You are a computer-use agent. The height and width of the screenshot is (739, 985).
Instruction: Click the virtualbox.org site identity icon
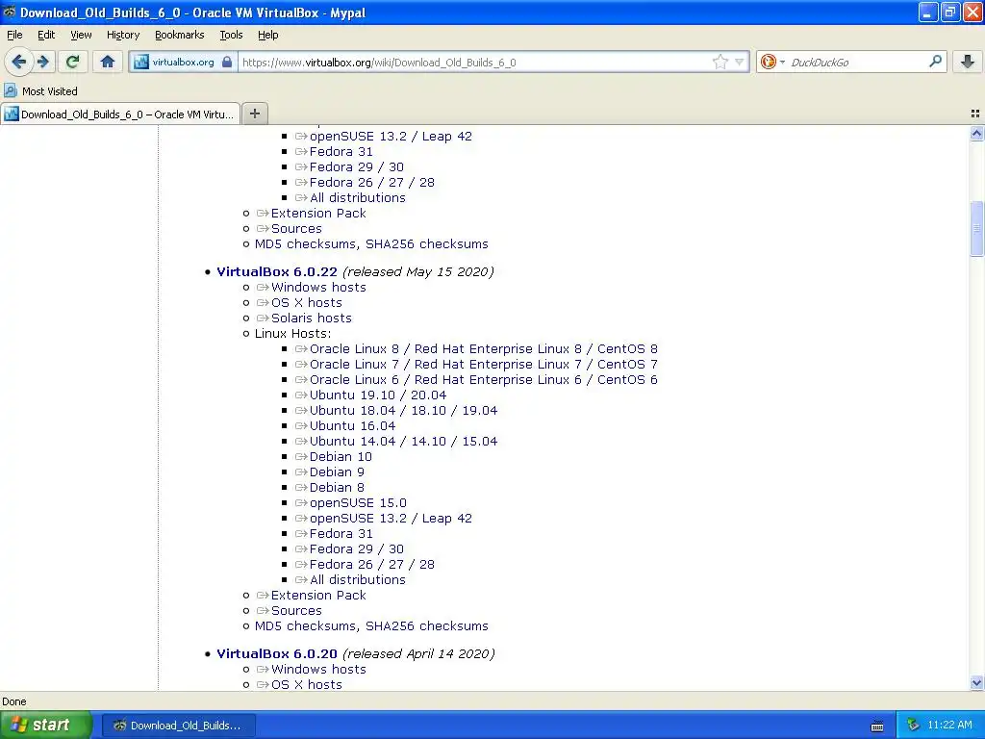tap(141, 62)
